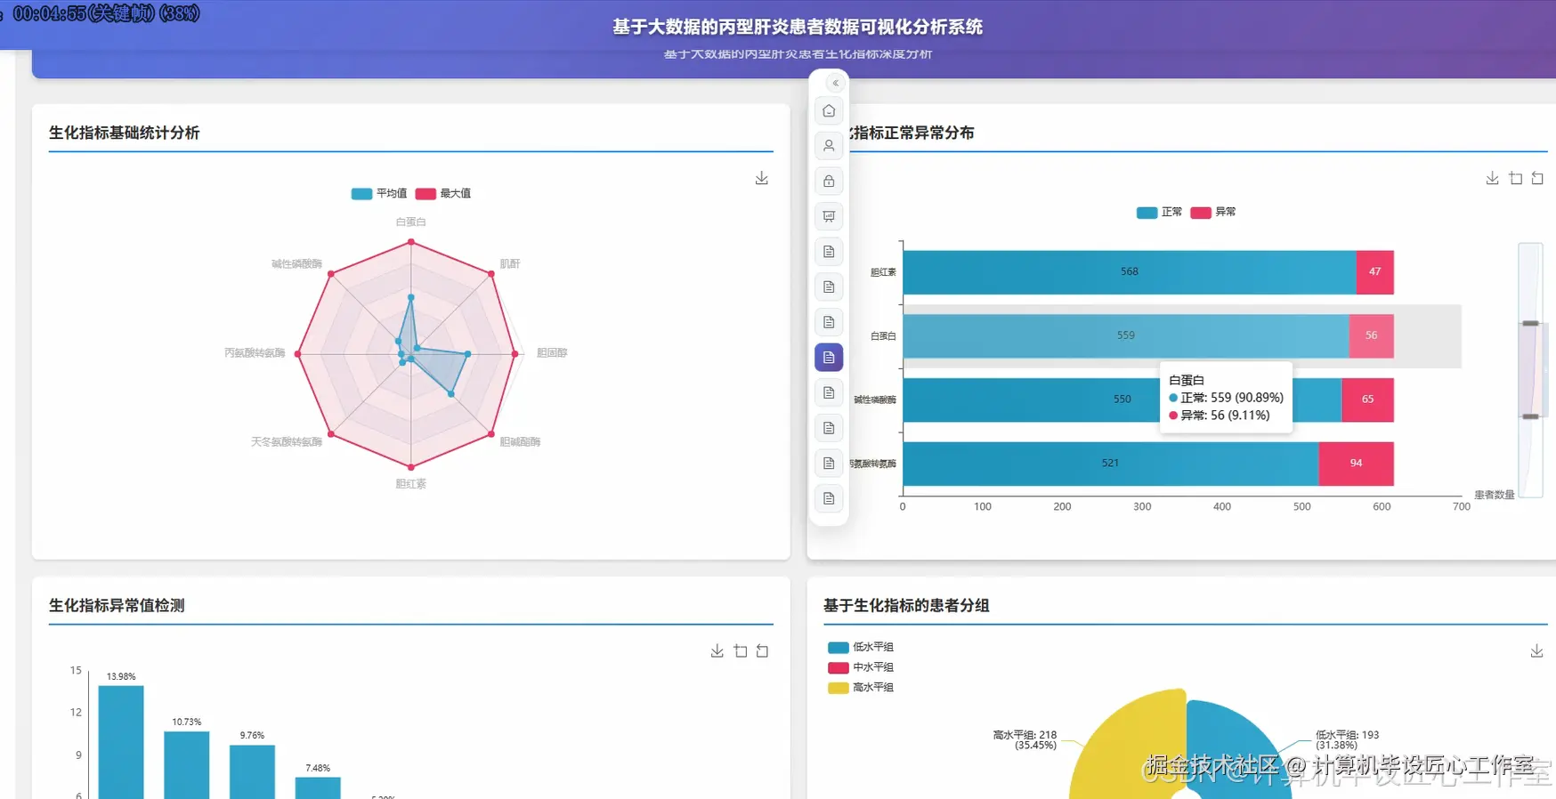Toggle the 中水平组 legend item

(x=861, y=667)
